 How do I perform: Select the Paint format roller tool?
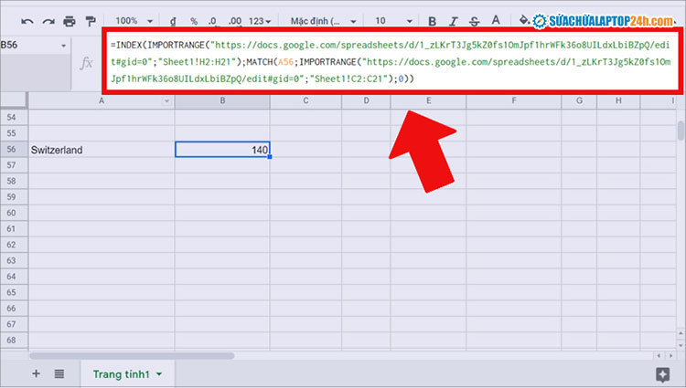tap(91, 20)
